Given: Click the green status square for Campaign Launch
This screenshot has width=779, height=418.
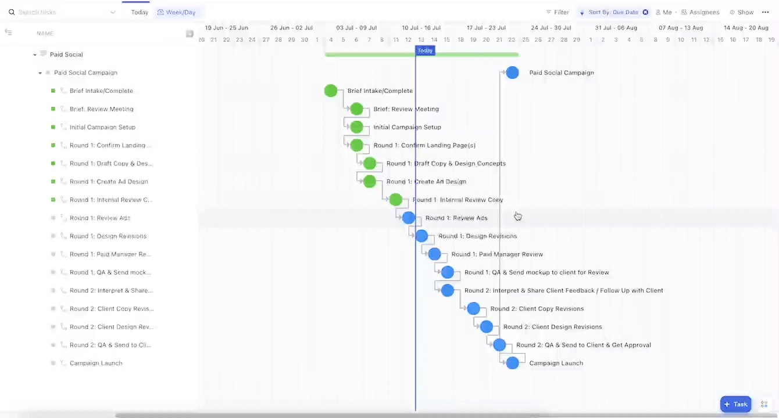Looking at the screenshot, I should click(53, 363).
